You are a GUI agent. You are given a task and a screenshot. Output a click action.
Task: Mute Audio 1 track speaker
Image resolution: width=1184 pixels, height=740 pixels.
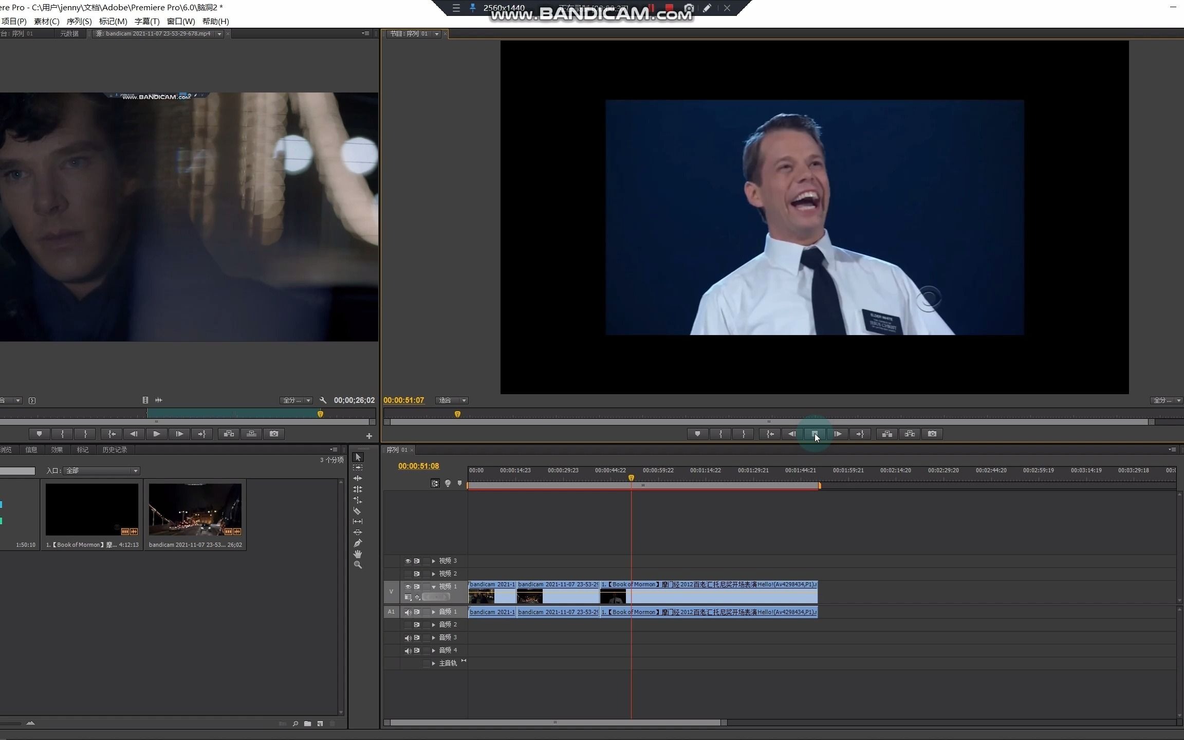coord(408,612)
